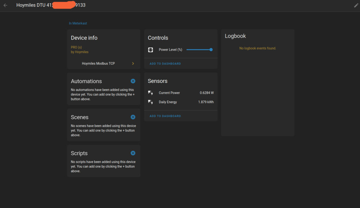The height and width of the screenshot is (208, 360).
Task: Open the Current Power sensor row
Action: 169,93
